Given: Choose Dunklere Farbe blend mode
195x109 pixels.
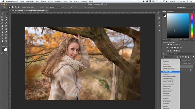Looking at the screenshot, I should [170, 72].
